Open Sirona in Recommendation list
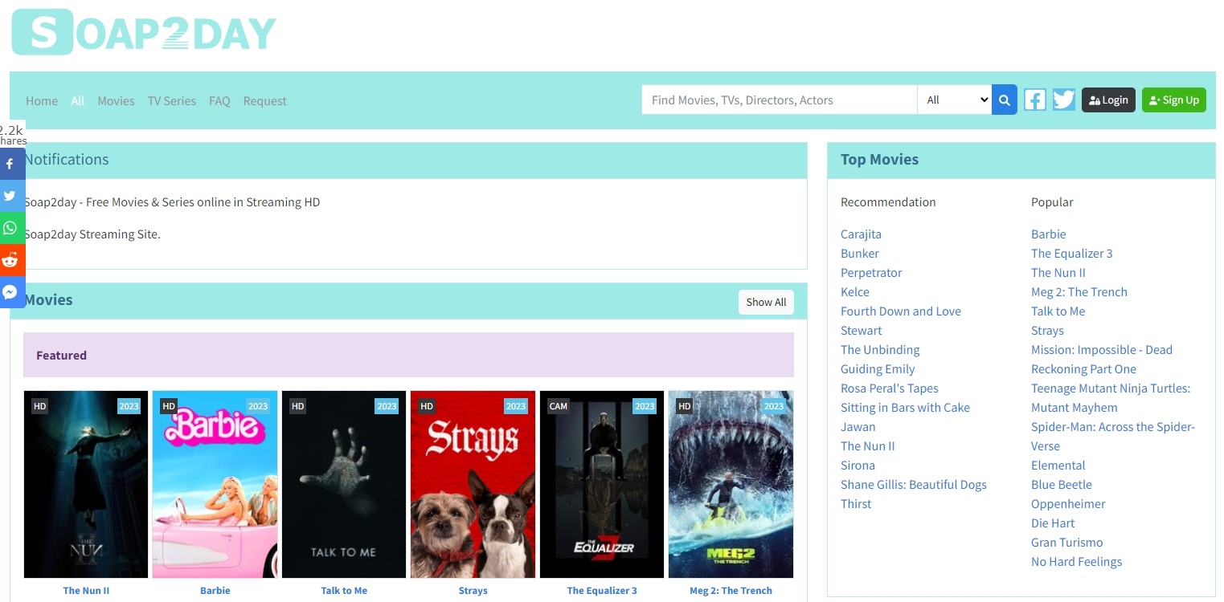 [x=858, y=466]
